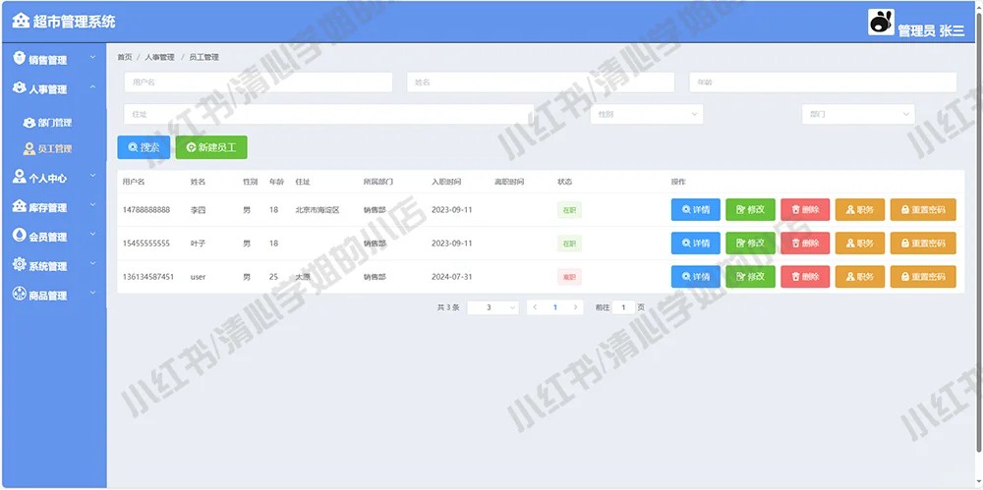Click the 部门管理 icon in sidebar

29,123
